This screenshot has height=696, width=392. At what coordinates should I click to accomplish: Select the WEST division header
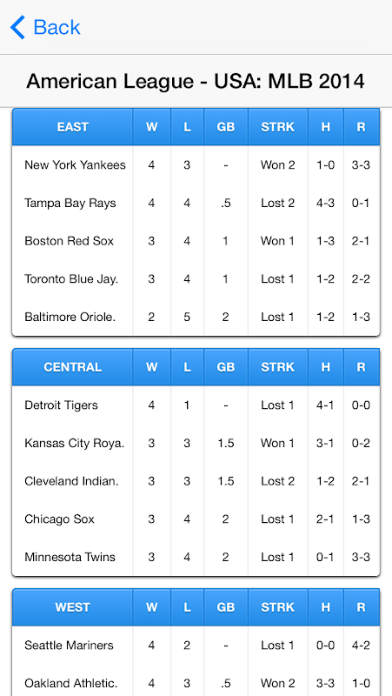click(x=73, y=607)
